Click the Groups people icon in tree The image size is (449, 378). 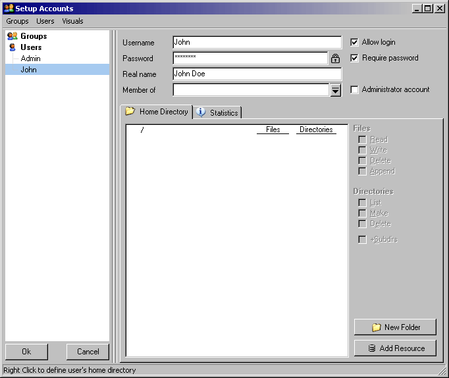tap(13, 36)
